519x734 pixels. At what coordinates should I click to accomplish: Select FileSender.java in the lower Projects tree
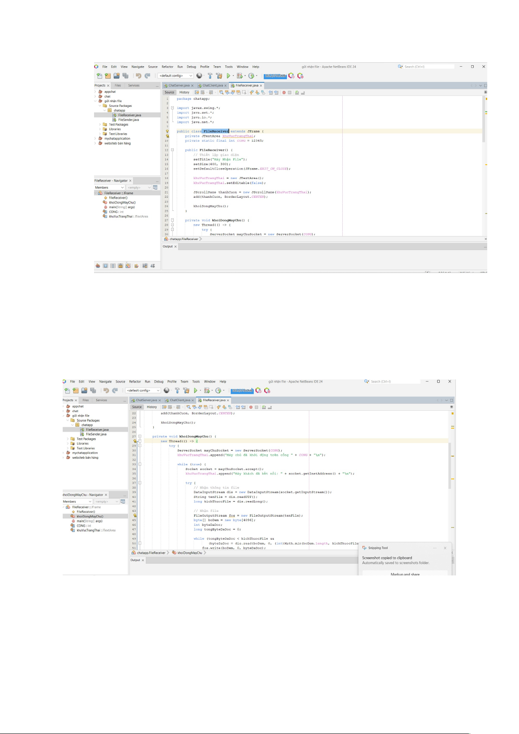tap(96, 434)
